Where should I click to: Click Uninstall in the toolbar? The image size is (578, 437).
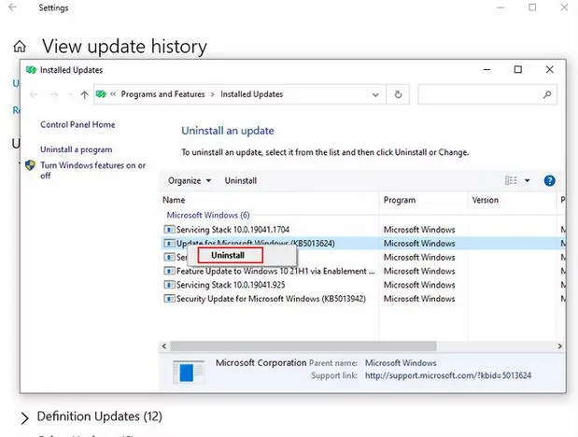pyautogui.click(x=241, y=181)
